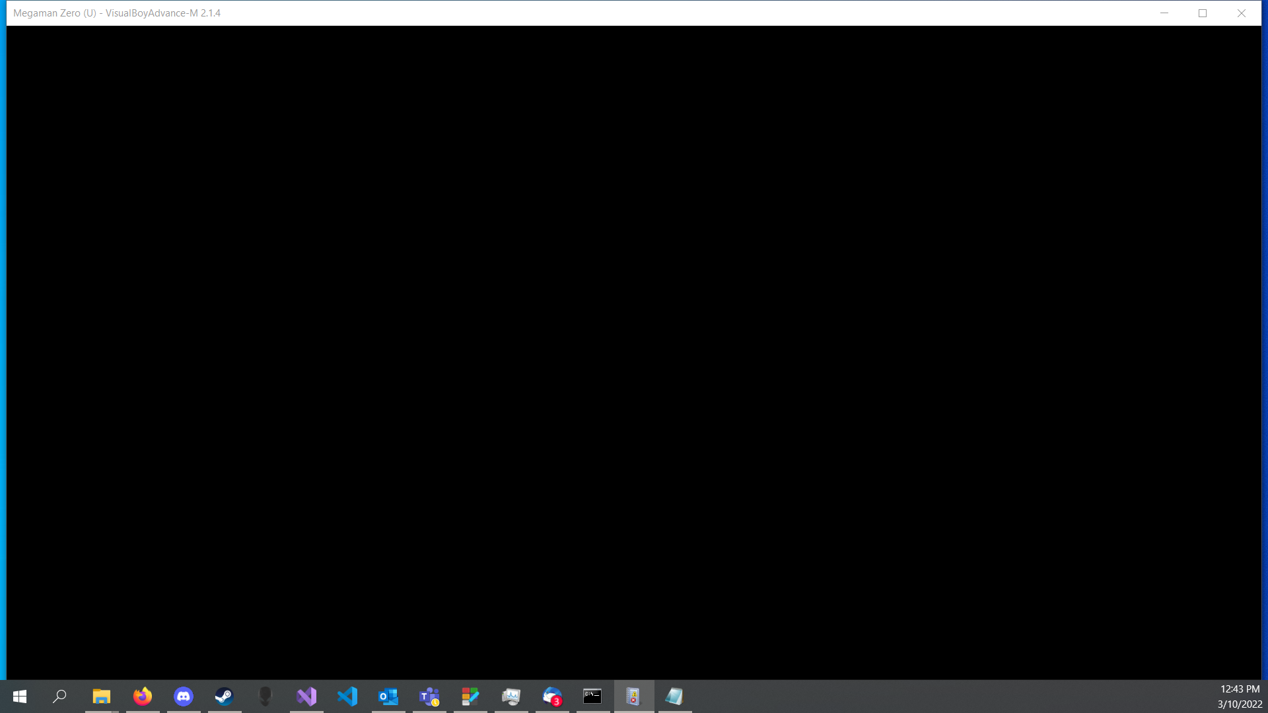Screen dimensions: 1268x713
Task: Open File Explorer from taskbar
Action: (101, 696)
